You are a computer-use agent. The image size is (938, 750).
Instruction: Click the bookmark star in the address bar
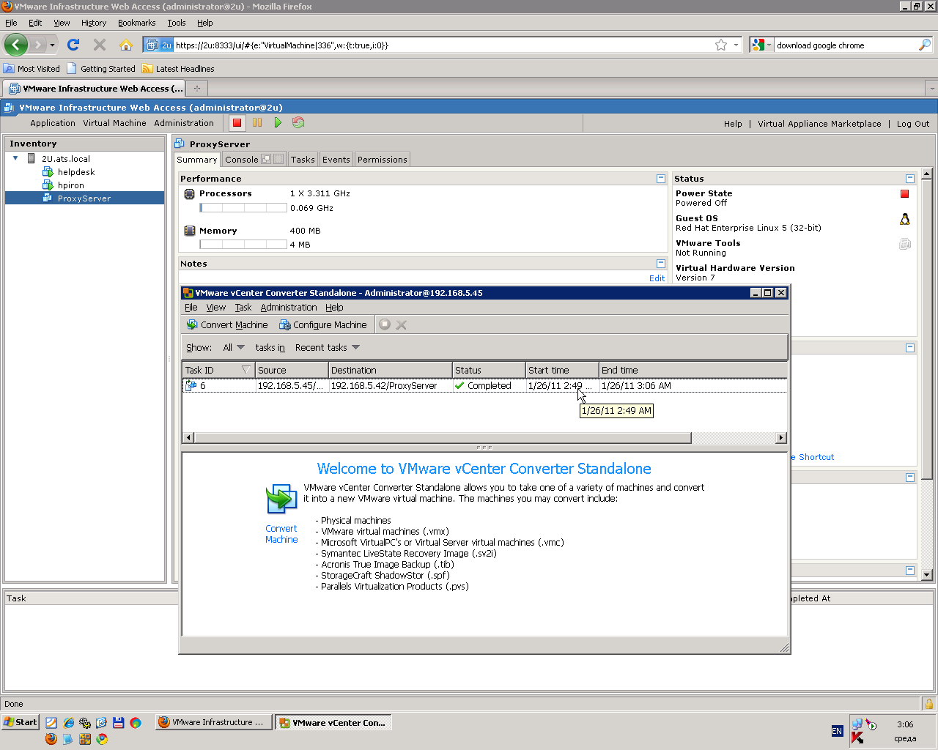click(721, 45)
